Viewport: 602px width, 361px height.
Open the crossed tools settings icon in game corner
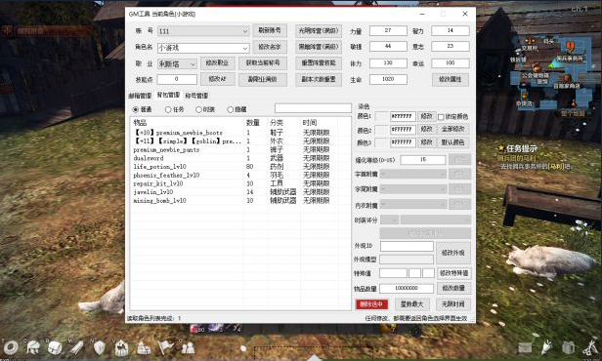coord(590,348)
